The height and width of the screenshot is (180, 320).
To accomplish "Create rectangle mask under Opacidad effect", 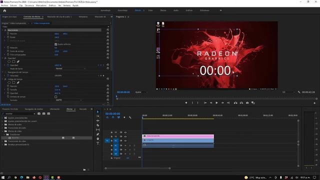I will pos(13,61).
